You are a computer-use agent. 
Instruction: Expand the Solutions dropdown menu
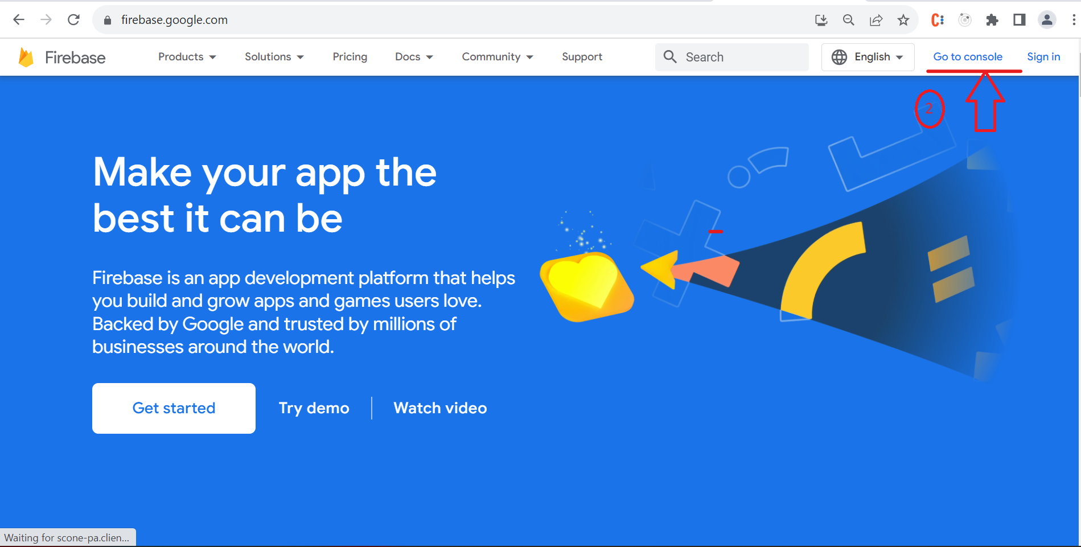tap(274, 57)
